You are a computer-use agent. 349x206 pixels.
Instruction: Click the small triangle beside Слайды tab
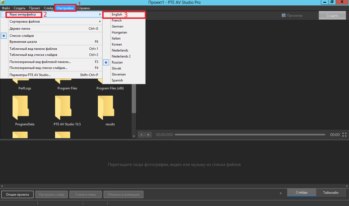[281, 193]
